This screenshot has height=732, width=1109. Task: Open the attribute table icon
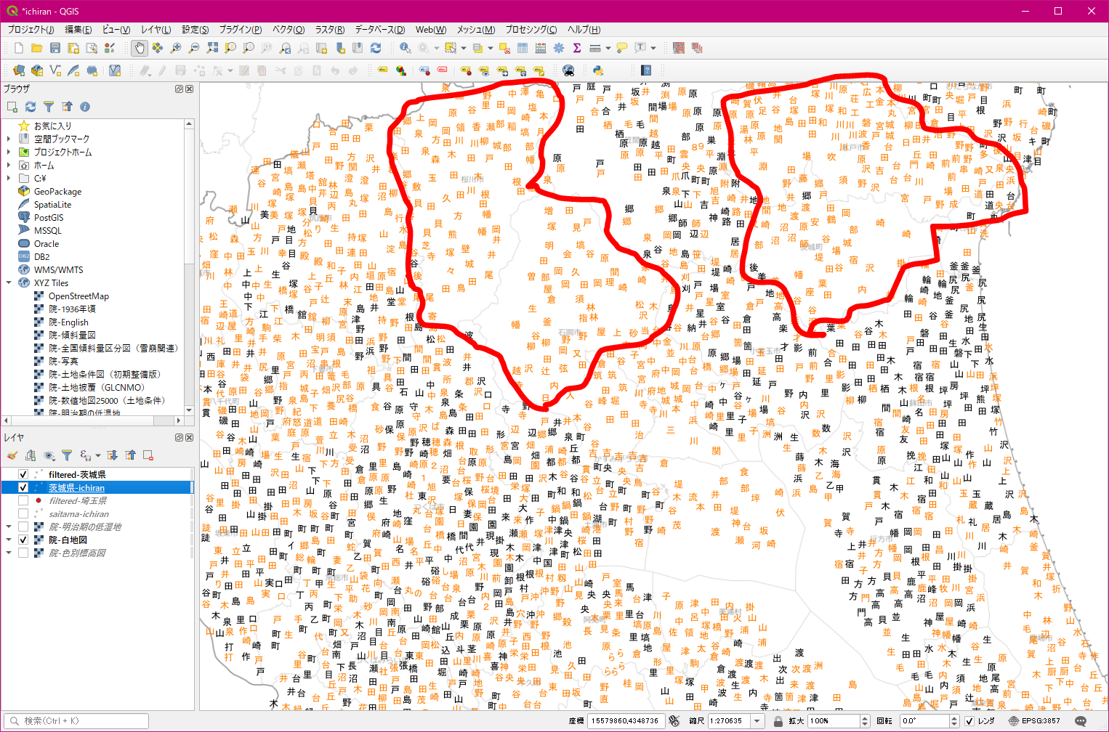[523, 48]
